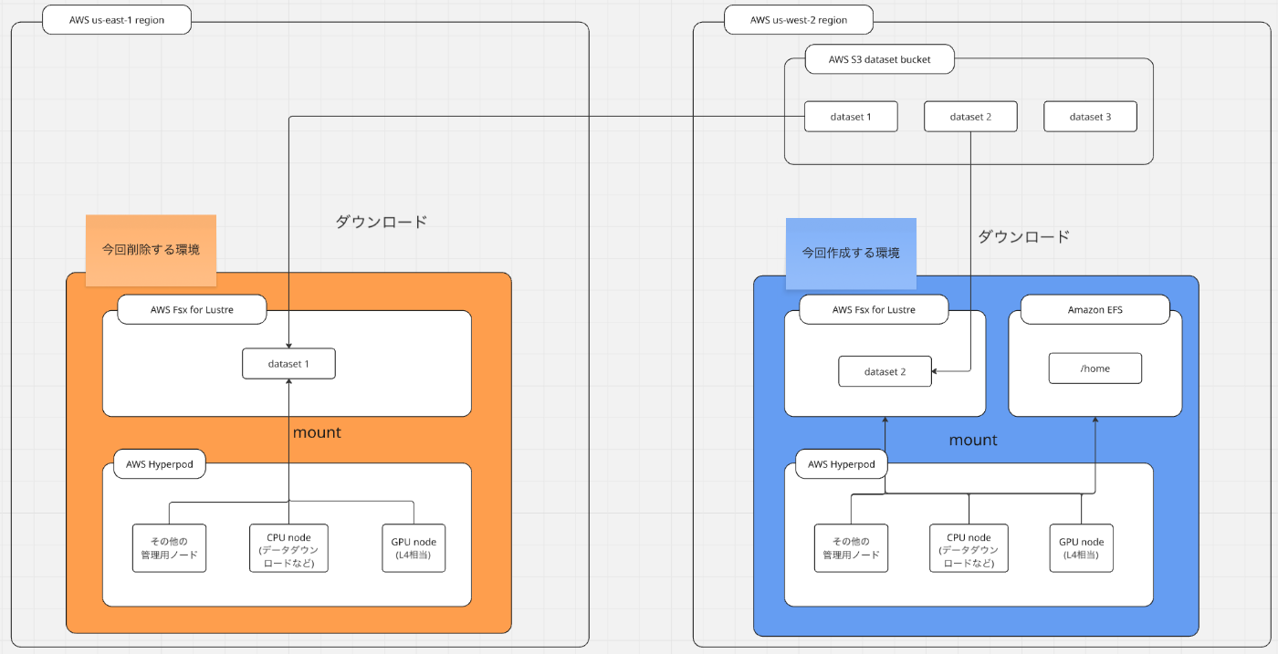Select "AWS Fsx for Lustre" label in blue environment
1278x654 pixels.
(874, 309)
